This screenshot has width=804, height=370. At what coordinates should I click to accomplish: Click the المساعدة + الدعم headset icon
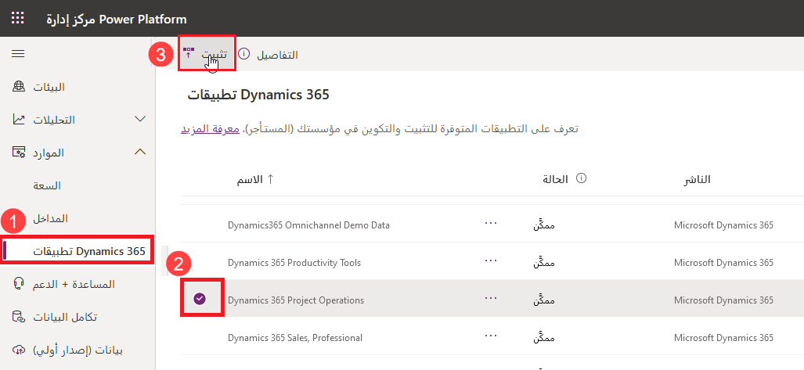pos(18,283)
